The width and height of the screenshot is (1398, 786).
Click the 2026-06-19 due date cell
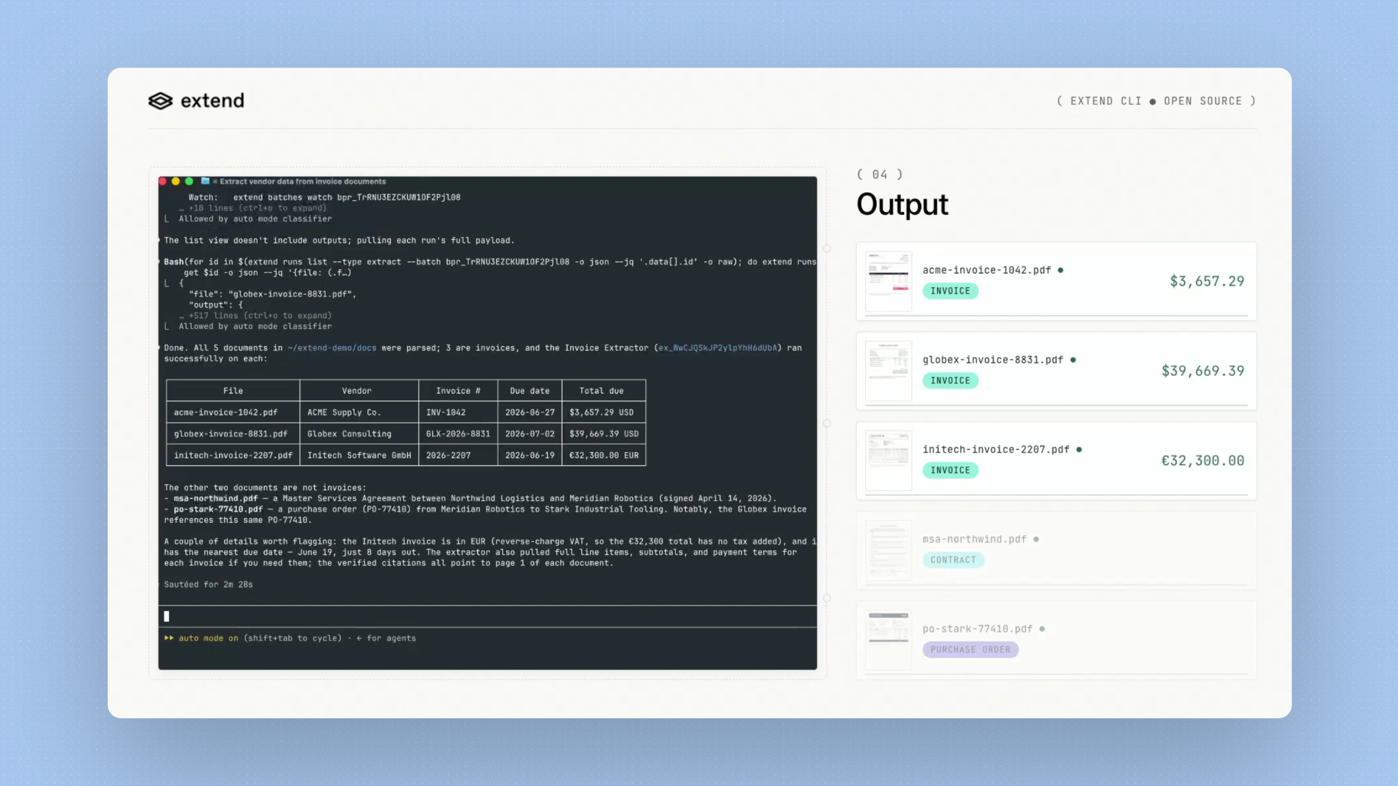(x=529, y=455)
